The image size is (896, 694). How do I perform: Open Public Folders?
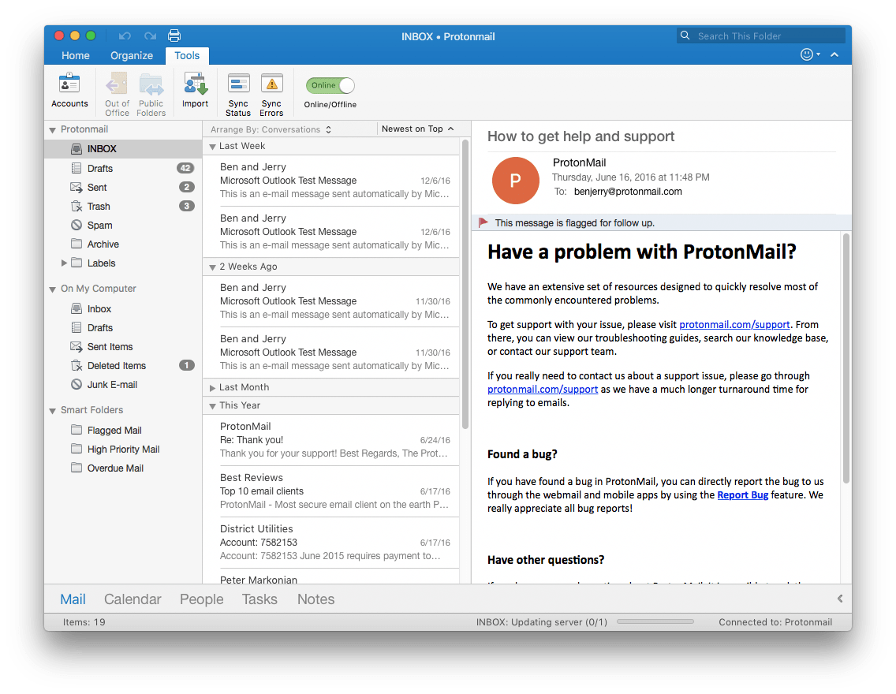151,91
